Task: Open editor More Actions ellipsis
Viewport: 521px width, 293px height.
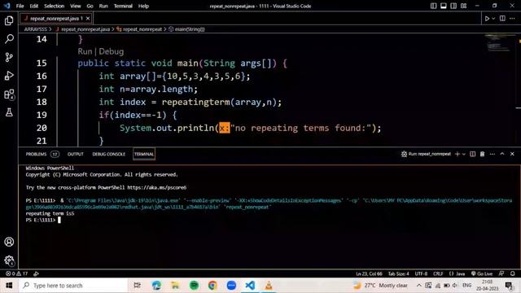Action: pos(512,19)
